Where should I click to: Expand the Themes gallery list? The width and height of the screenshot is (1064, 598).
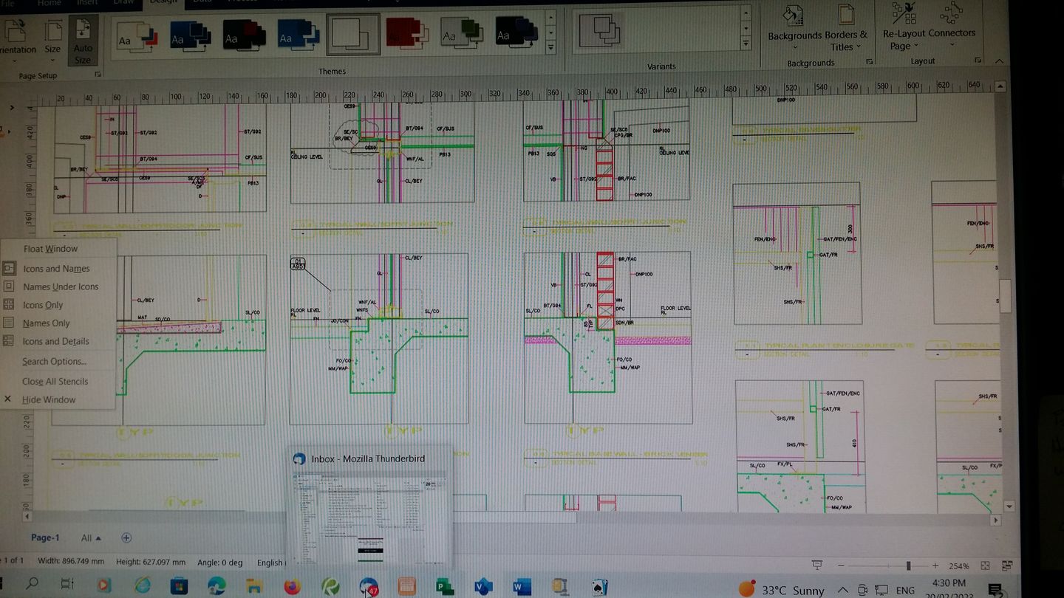click(550, 47)
